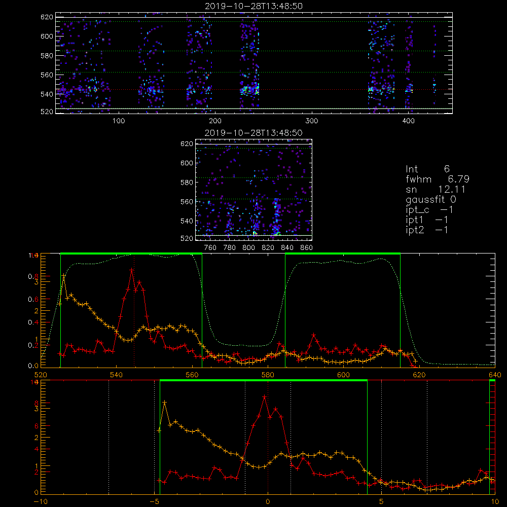Click x-axis label 800 of the middle plot

click(x=248, y=248)
